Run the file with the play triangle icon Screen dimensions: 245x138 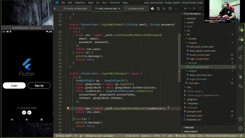pyautogui.click(x=164, y=8)
